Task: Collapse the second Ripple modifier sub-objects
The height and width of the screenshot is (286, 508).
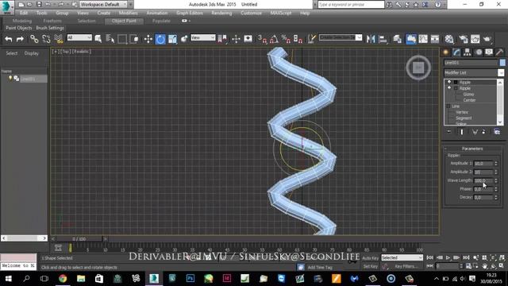Action: tap(456, 88)
